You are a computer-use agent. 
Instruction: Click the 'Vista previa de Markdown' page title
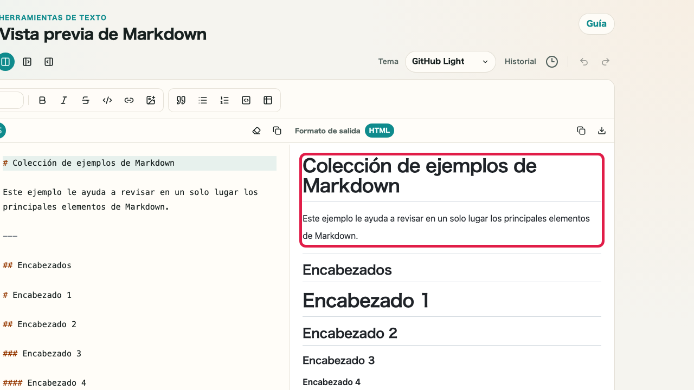click(103, 34)
